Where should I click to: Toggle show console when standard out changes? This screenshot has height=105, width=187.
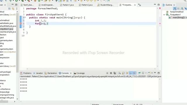click(x=131, y=73)
